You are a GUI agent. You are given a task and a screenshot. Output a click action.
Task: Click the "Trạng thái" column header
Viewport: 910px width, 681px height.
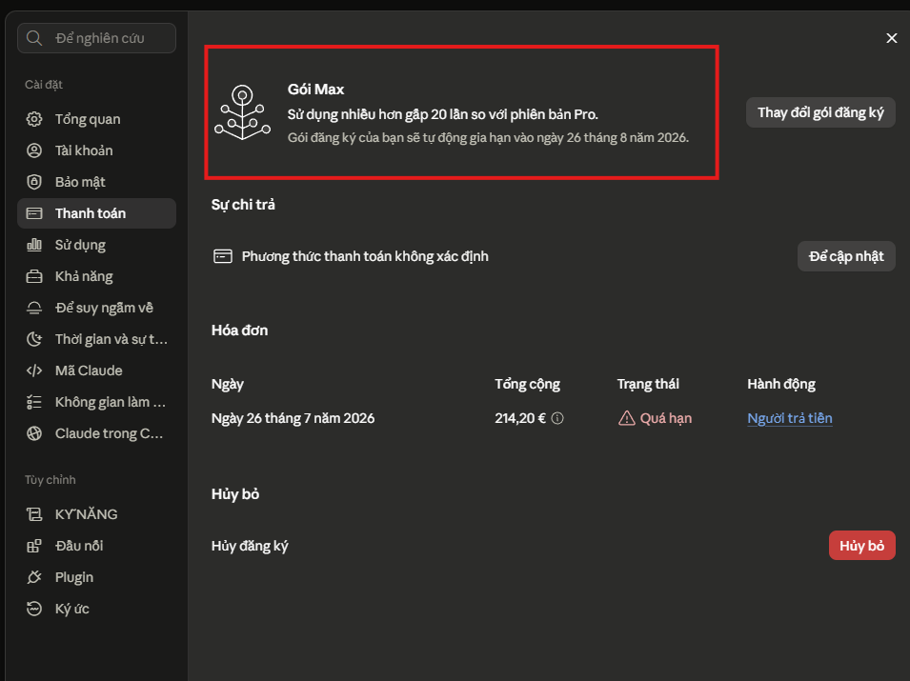click(648, 384)
